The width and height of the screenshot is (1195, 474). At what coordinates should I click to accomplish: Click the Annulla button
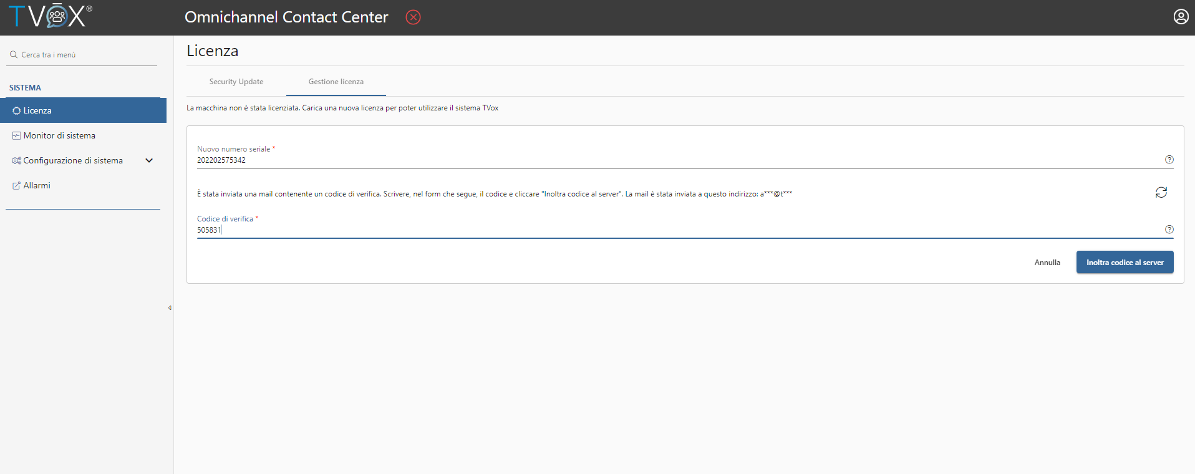click(1047, 263)
